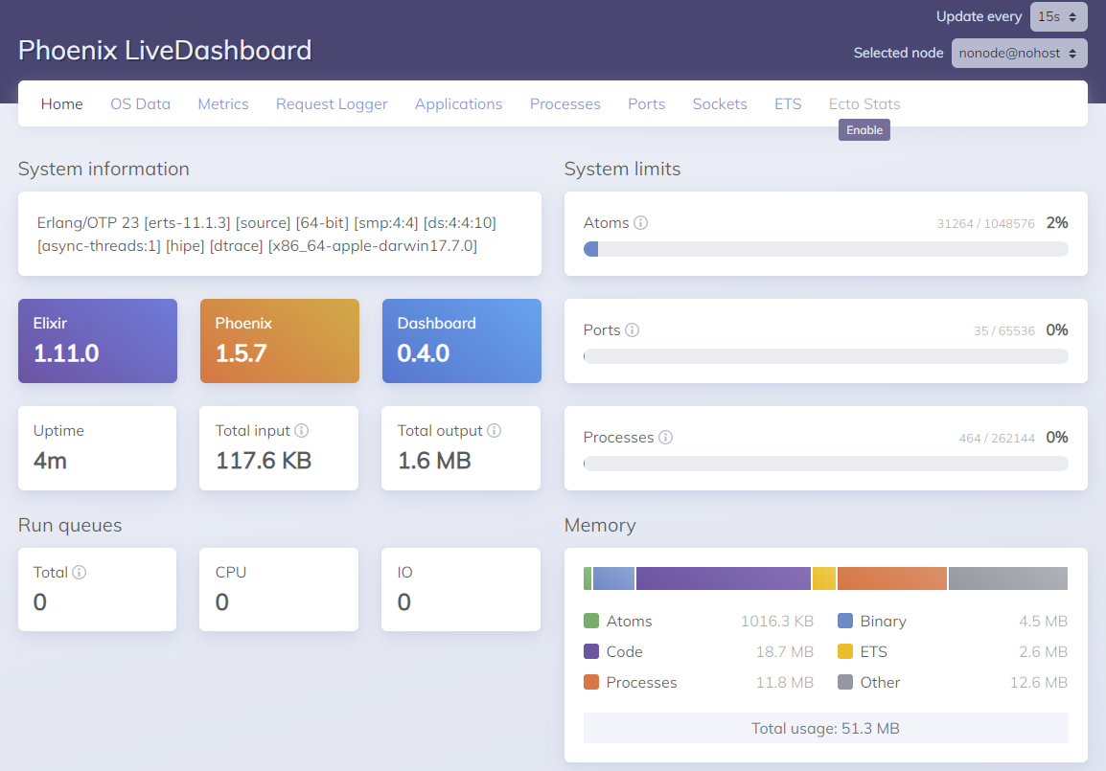
Task: Click the Elixir 1.11.0 version card
Action: coord(98,341)
